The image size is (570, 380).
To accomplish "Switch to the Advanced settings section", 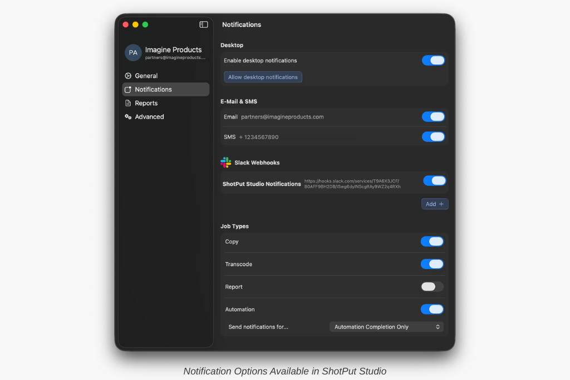I will 149,117.
